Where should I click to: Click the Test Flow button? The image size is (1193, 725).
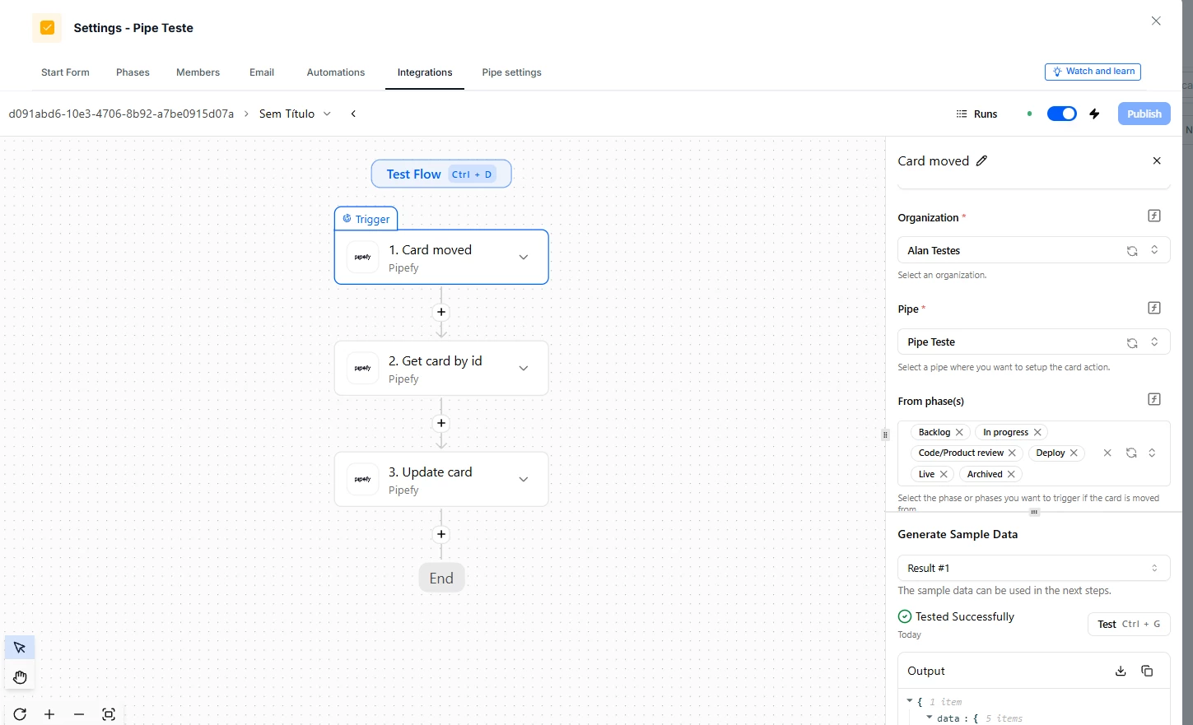[441, 174]
